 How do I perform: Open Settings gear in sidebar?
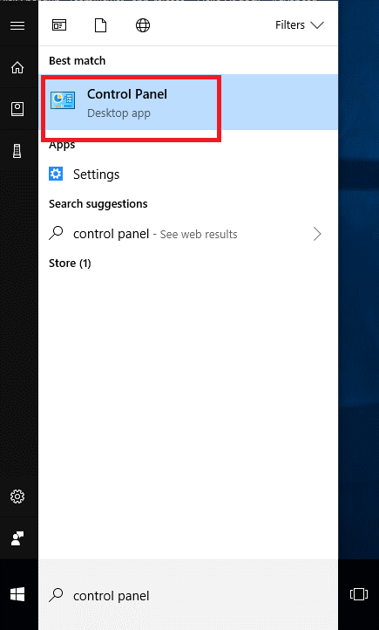[x=17, y=496]
